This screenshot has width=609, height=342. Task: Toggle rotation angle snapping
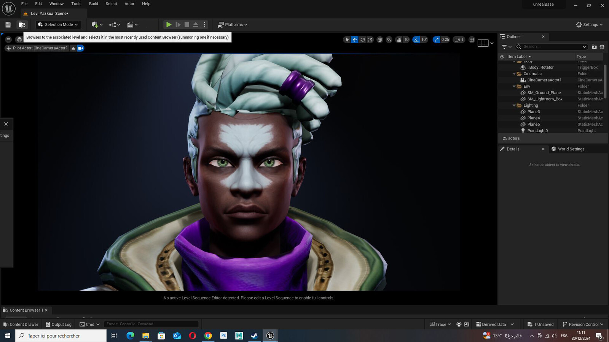point(416,40)
